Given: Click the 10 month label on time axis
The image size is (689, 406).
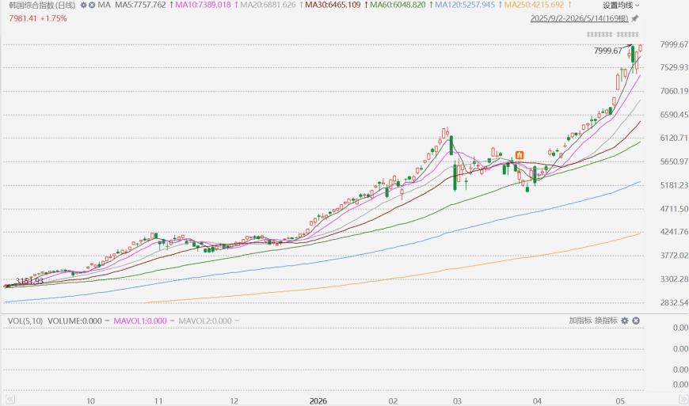Looking at the screenshot, I should pos(90,400).
